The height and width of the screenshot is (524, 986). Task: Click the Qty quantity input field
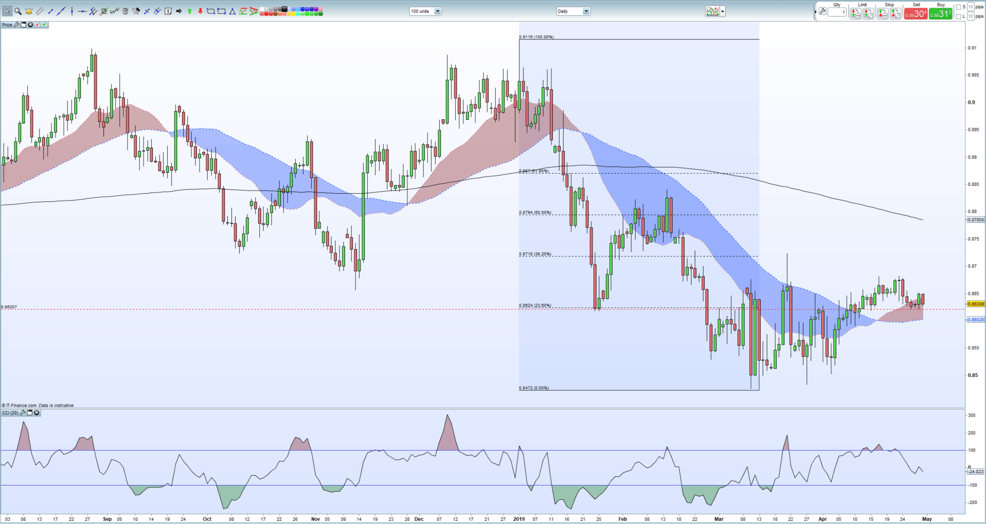(837, 12)
